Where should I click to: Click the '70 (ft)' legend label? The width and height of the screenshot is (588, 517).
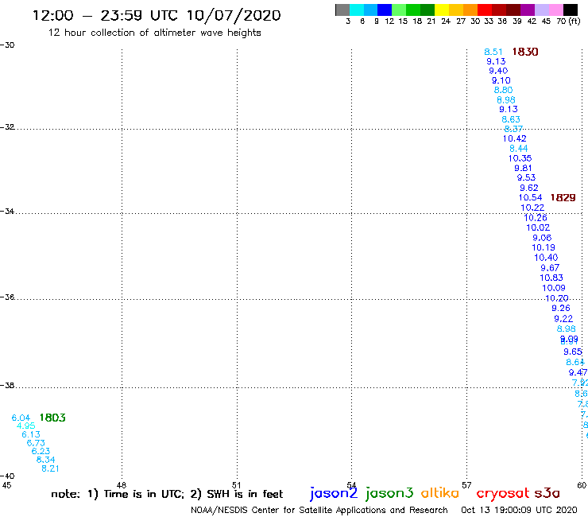click(x=568, y=21)
